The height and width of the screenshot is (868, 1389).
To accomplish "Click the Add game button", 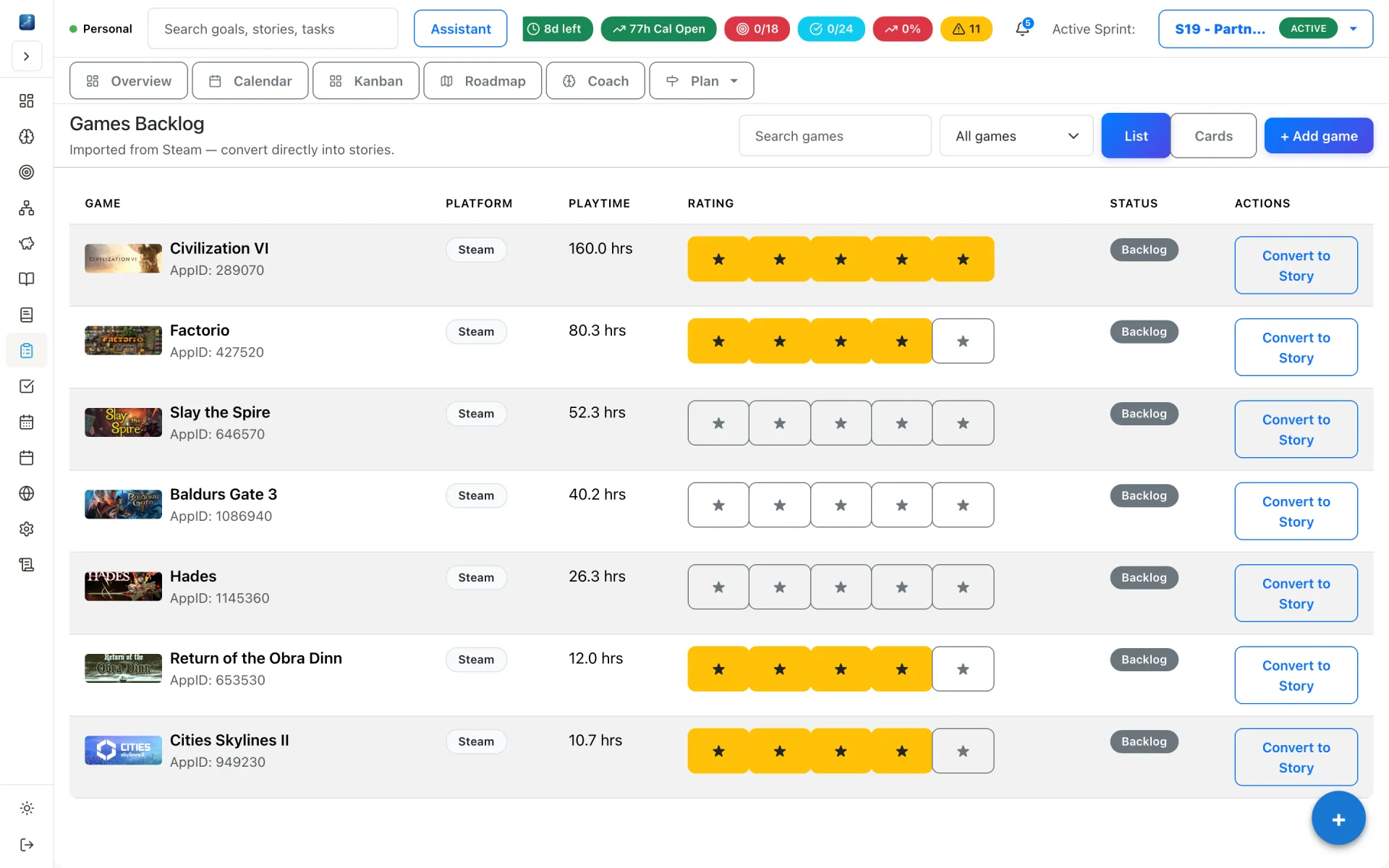I will click(x=1319, y=136).
